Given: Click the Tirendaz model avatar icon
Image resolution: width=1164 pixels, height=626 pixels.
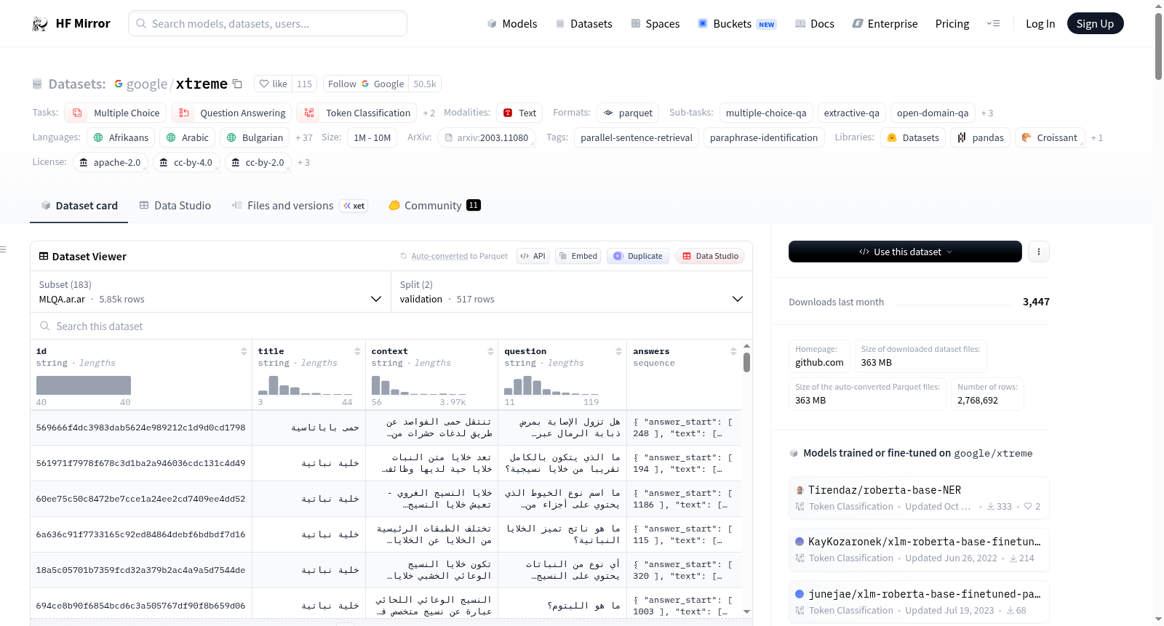Looking at the screenshot, I should (800, 490).
